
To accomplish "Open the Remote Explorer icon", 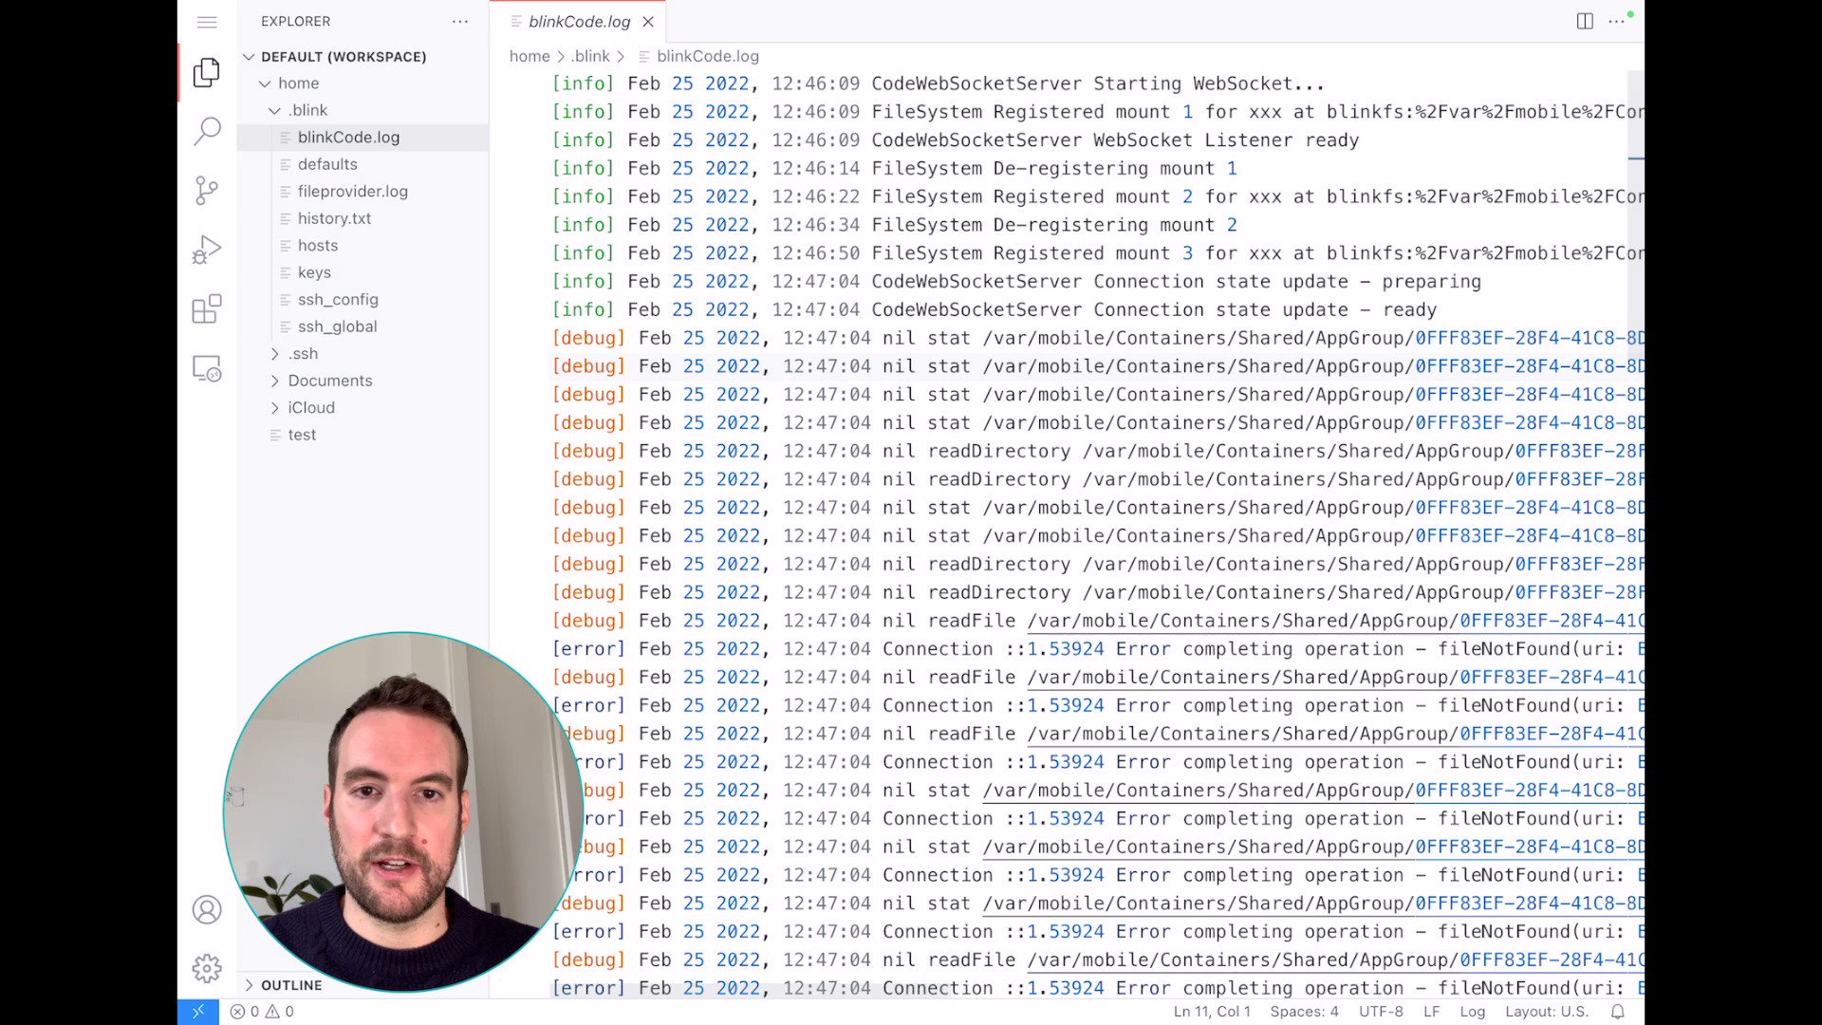I will 207,368.
